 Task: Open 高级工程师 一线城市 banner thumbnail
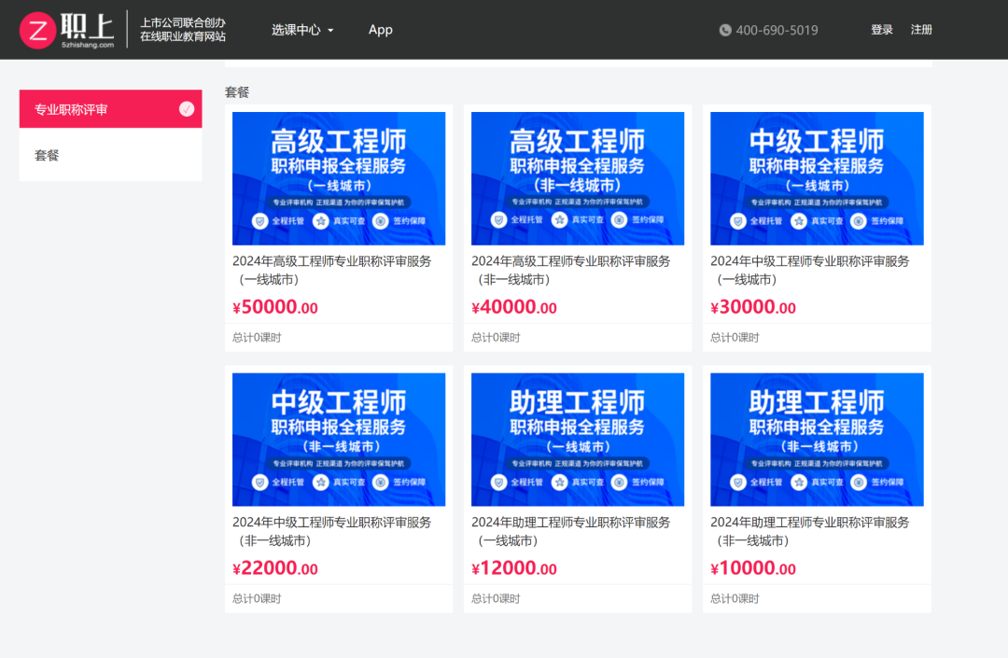tap(338, 178)
